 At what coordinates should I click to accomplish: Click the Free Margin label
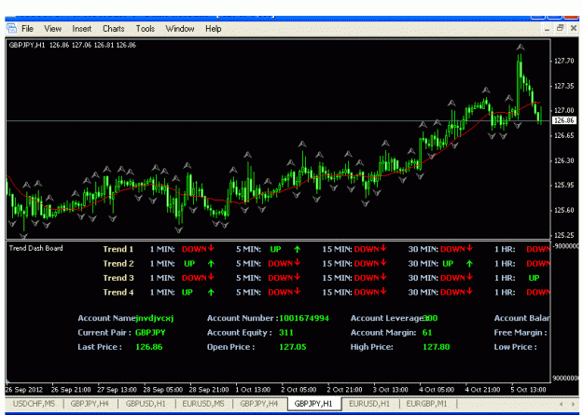coord(521,332)
